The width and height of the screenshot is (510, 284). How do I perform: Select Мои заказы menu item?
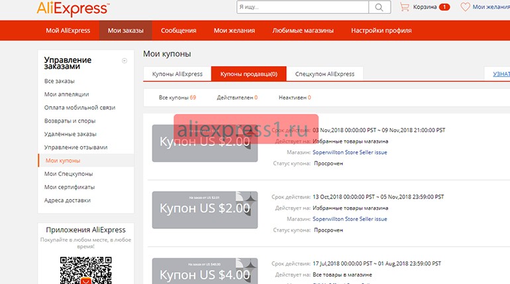point(126,31)
